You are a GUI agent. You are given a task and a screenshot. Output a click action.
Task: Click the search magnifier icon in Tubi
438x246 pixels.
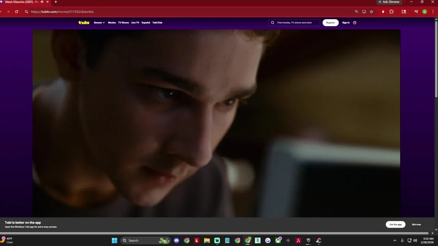click(x=273, y=23)
